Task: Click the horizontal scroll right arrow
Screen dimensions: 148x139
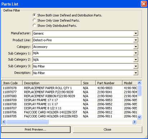Action: (134, 122)
